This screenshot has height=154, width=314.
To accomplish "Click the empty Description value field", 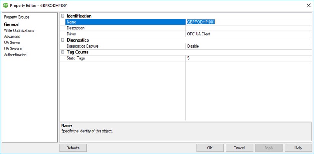I will tap(249, 28).
